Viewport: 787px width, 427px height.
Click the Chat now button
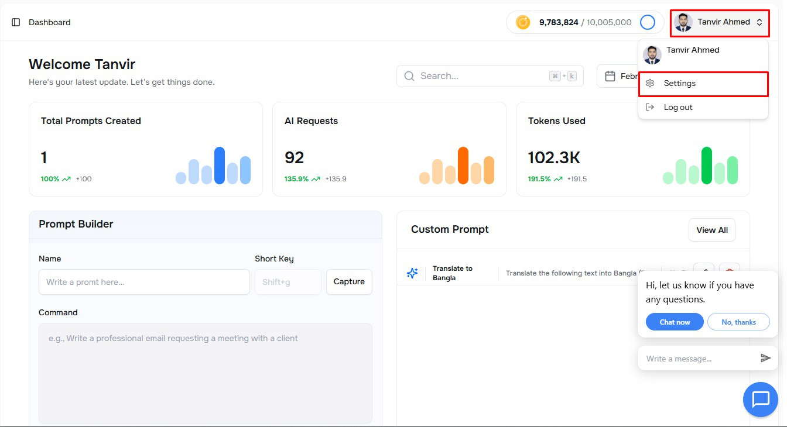click(675, 322)
